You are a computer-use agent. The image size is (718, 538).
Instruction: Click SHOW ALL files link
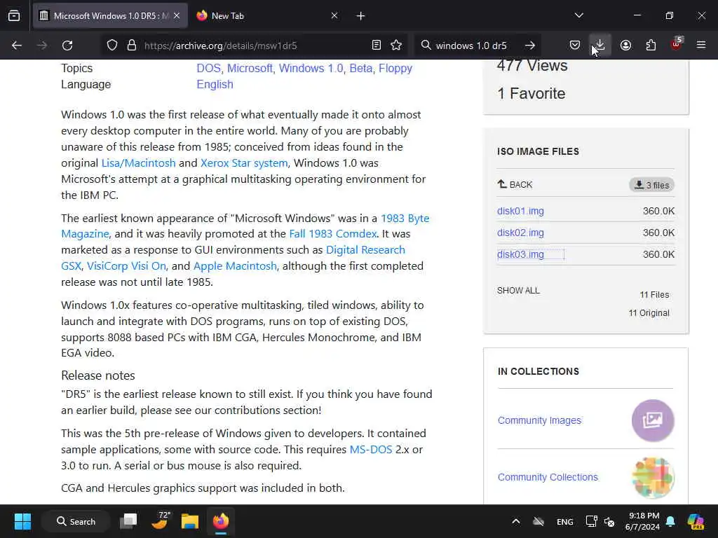pyautogui.click(x=518, y=291)
